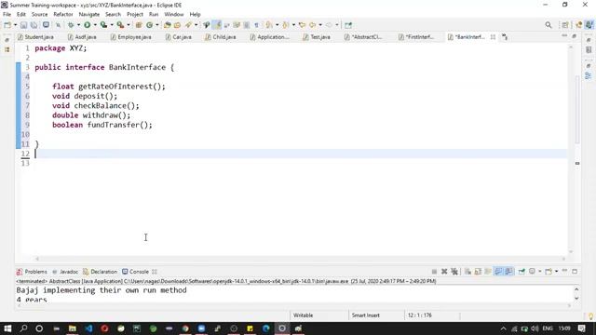Switch to the Test.java editor tab

[x=317, y=37]
